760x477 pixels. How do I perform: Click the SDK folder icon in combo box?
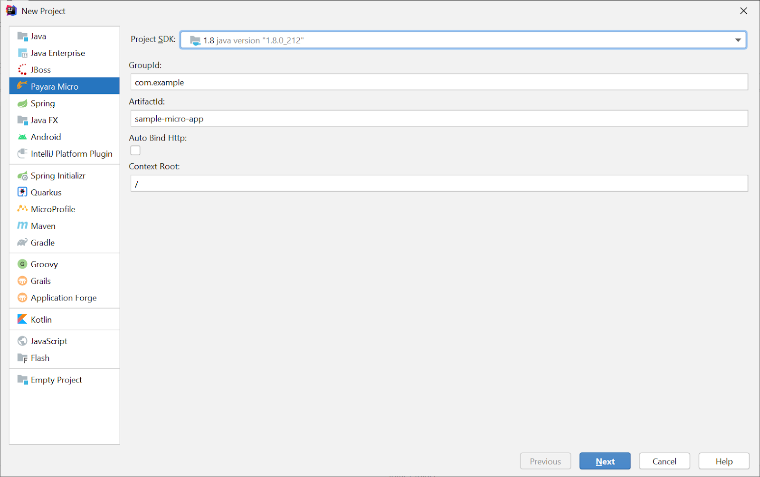tap(195, 40)
